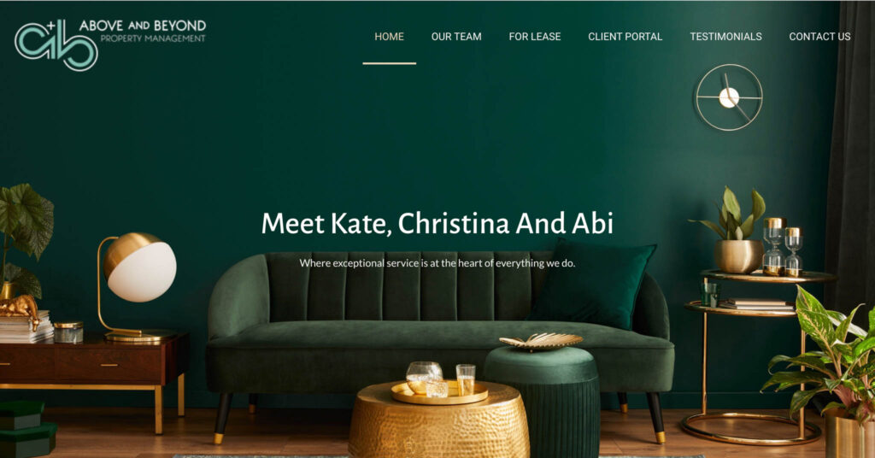Open the Home menu item
875x458 pixels.
(x=389, y=37)
